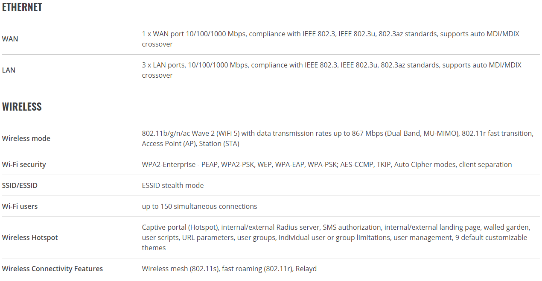Screen dimensions: 542x281
Task: Click the 3 x LAN ports description
Action: [x=332, y=70]
